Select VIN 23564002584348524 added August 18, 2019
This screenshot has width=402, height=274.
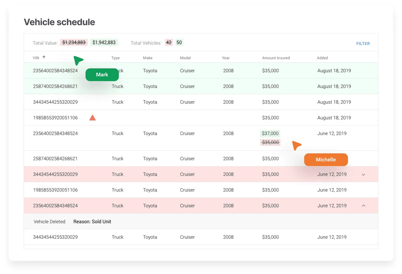click(55, 70)
